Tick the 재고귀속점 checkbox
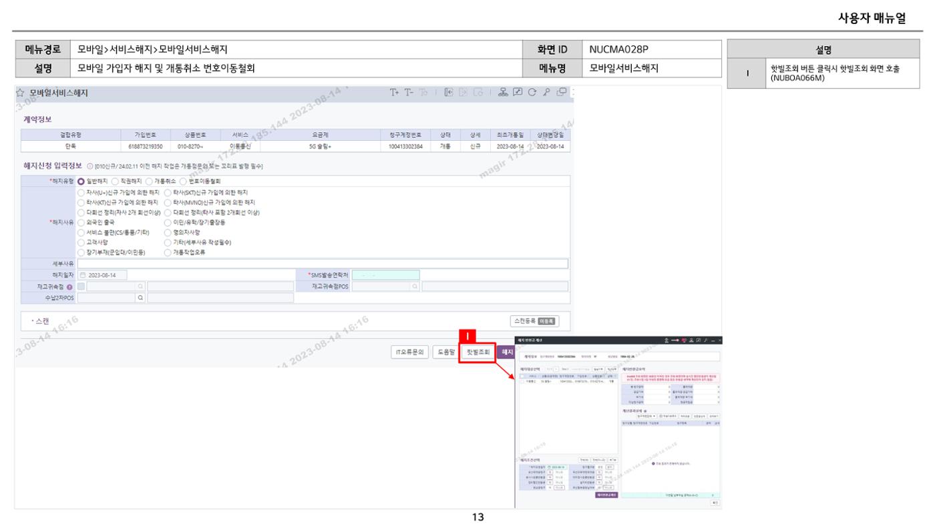 [81, 286]
